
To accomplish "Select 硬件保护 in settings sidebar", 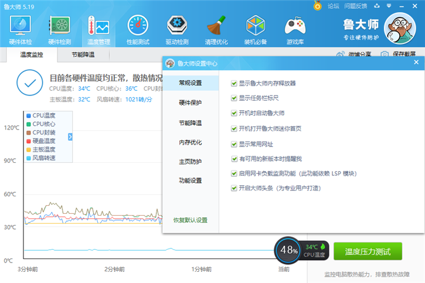I will coord(190,103).
